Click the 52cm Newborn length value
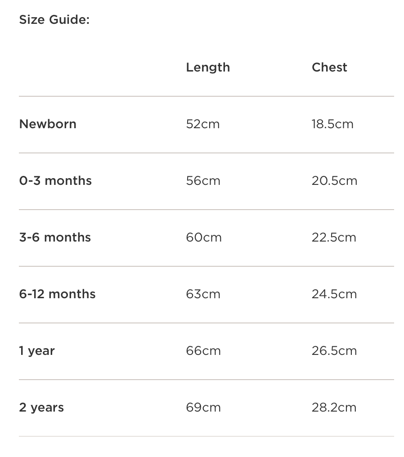This screenshot has width=404, height=457. point(203,124)
